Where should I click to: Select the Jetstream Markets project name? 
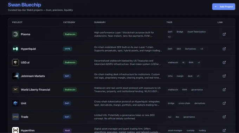33,76
